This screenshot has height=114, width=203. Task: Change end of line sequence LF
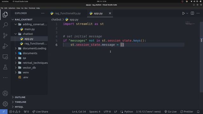coord(115,112)
